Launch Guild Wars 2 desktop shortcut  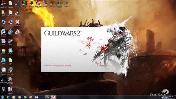pos(17,32)
